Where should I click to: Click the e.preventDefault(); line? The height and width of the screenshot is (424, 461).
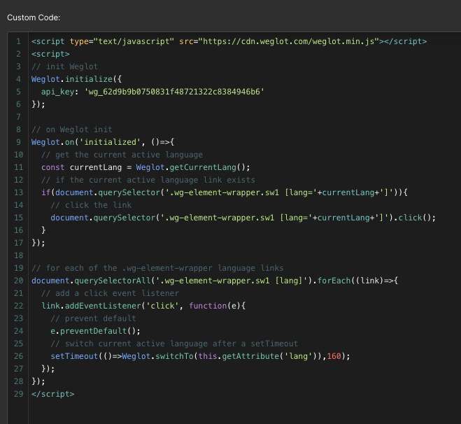[x=96, y=331]
